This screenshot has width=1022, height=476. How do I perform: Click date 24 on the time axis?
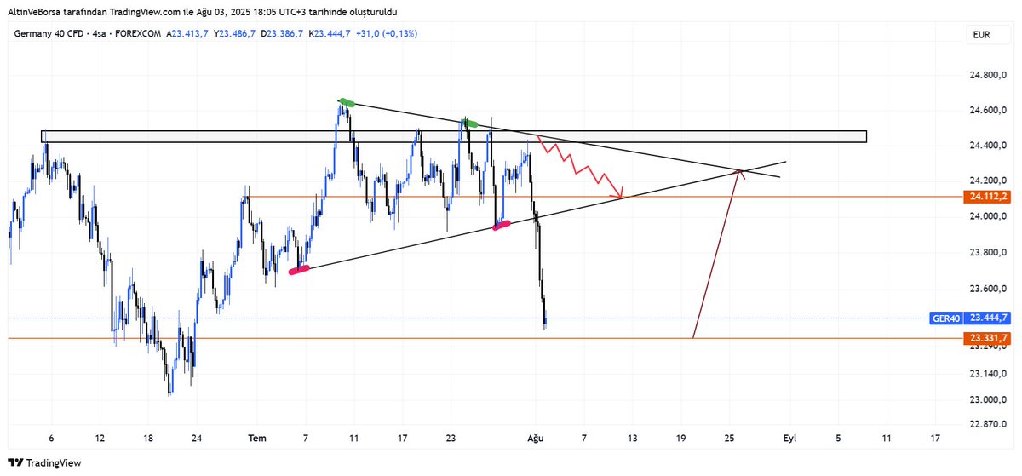tap(198, 439)
